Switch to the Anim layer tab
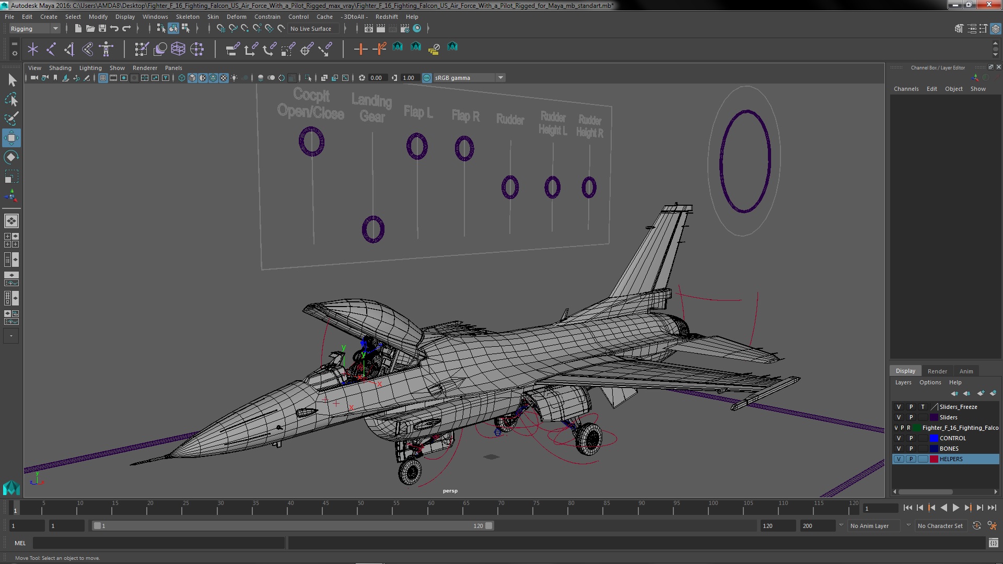The width and height of the screenshot is (1003, 564). 966,371
